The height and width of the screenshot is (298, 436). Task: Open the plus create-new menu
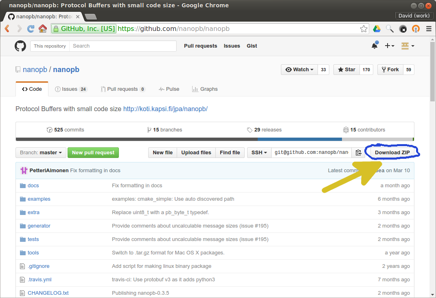390,46
